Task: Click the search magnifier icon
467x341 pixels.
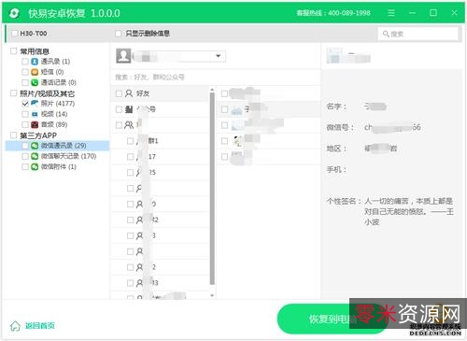Action: pyautogui.click(x=386, y=34)
